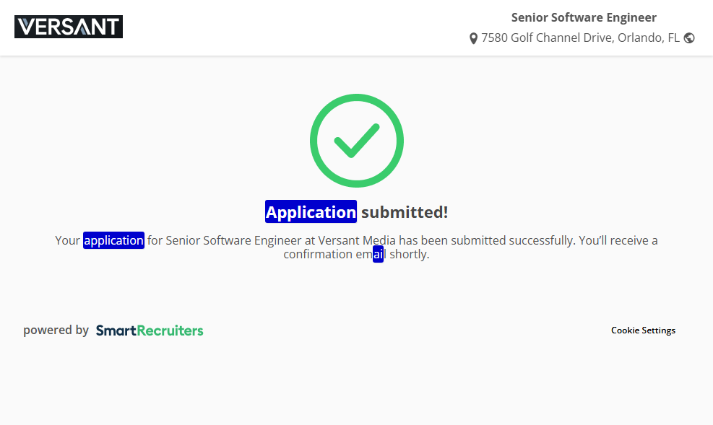The width and height of the screenshot is (713, 425).
Task: Click the highlighted "Application" word in heading
Action: [x=311, y=212]
